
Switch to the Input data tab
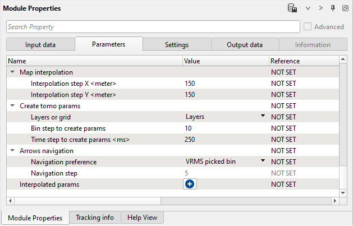point(40,45)
